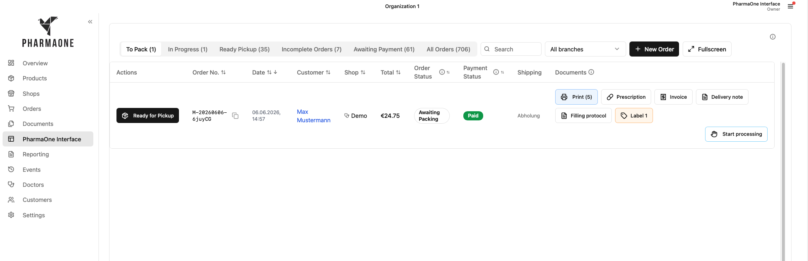This screenshot has width=808, height=261.
Task: Click the Payment Status info icon
Action: (x=496, y=72)
